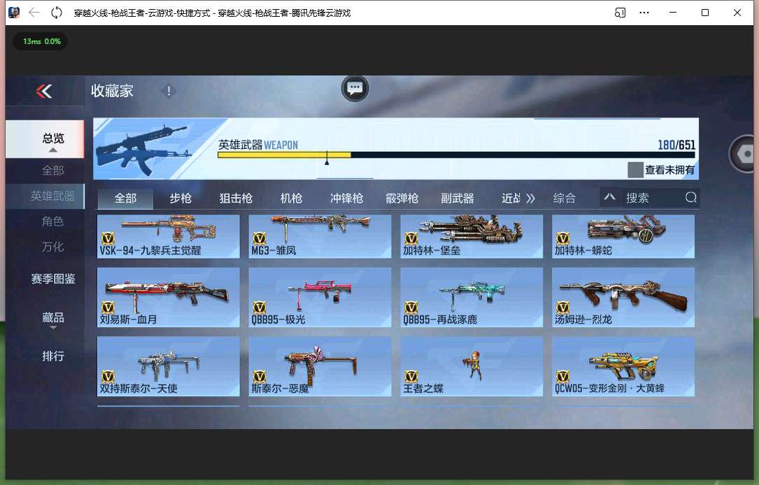Open the 综合 sort dropdown
The width and height of the screenshot is (759, 485).
pyautogui.click(x=565, y=198)
